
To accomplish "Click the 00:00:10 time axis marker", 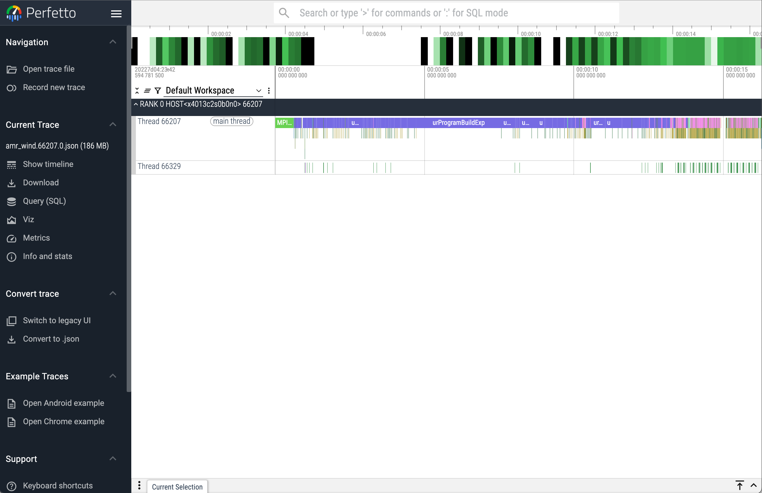I will coord(591,72).
